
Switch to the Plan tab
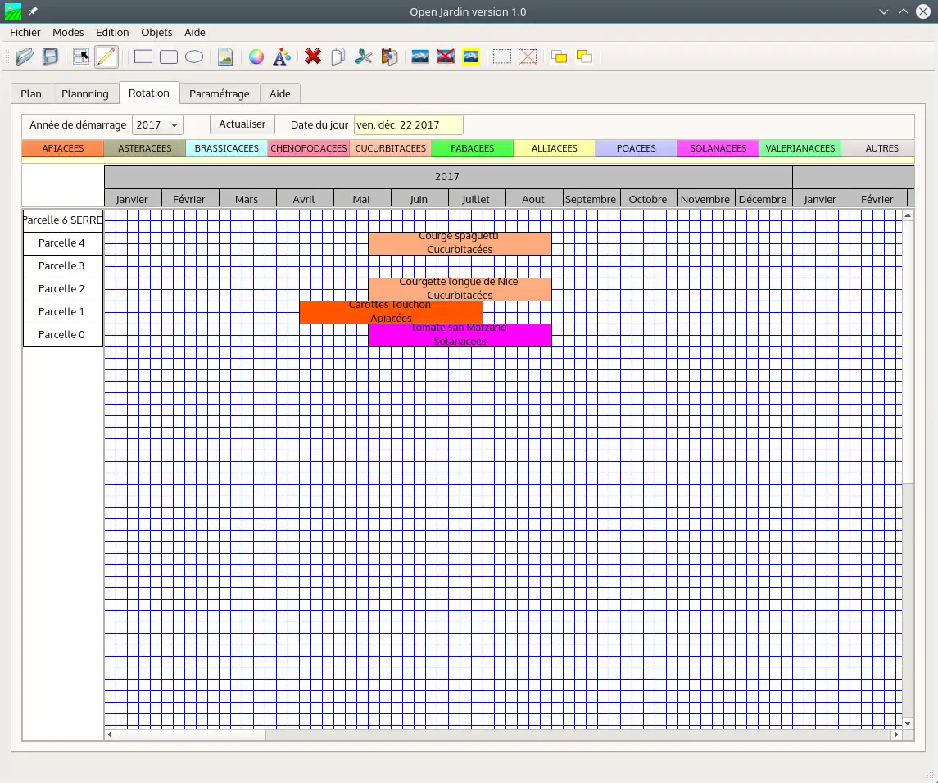31,93
